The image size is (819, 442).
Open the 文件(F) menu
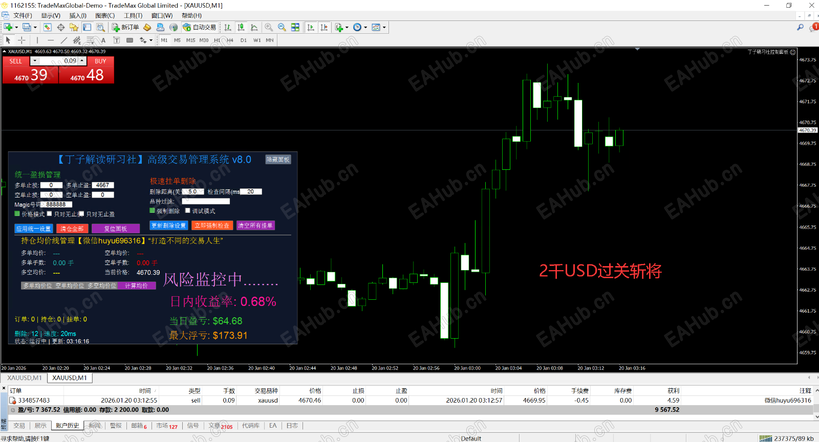click(x=23, y=15)
